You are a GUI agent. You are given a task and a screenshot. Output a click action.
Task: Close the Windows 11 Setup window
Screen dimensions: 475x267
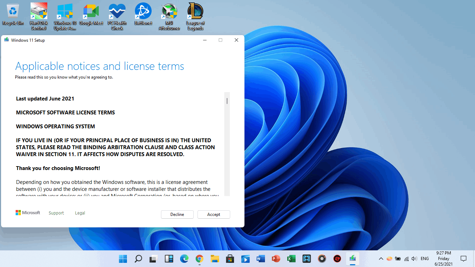[x=236, y=40]
